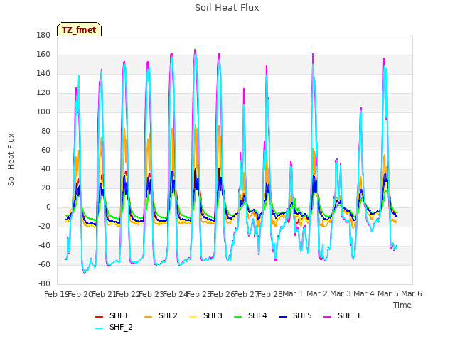The height and width of the screenshot is (341, 455).
Task: Click the blue SHF5 legend color marker
Action: [x=283, y=317]
